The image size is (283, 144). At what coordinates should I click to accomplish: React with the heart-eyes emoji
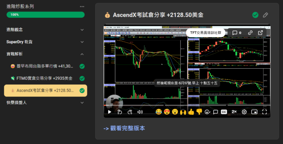coord(167,112)
